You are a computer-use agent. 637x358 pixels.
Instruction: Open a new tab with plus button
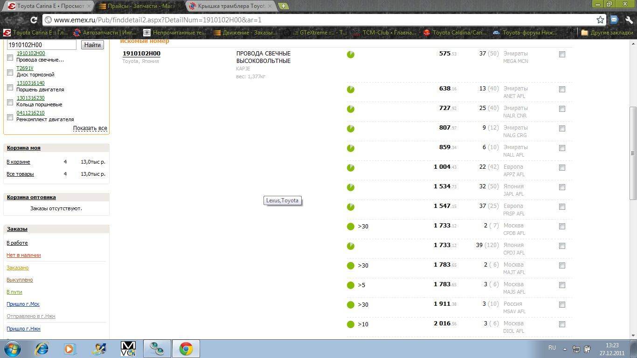(x=283, y=6)
